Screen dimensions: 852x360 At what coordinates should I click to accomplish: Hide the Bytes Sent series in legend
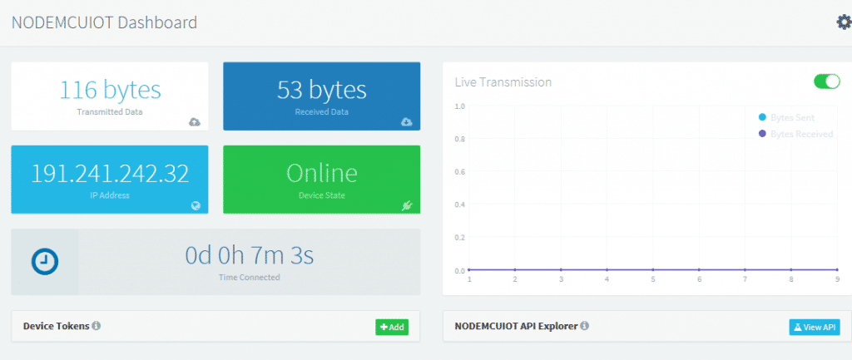pos(792,118)
